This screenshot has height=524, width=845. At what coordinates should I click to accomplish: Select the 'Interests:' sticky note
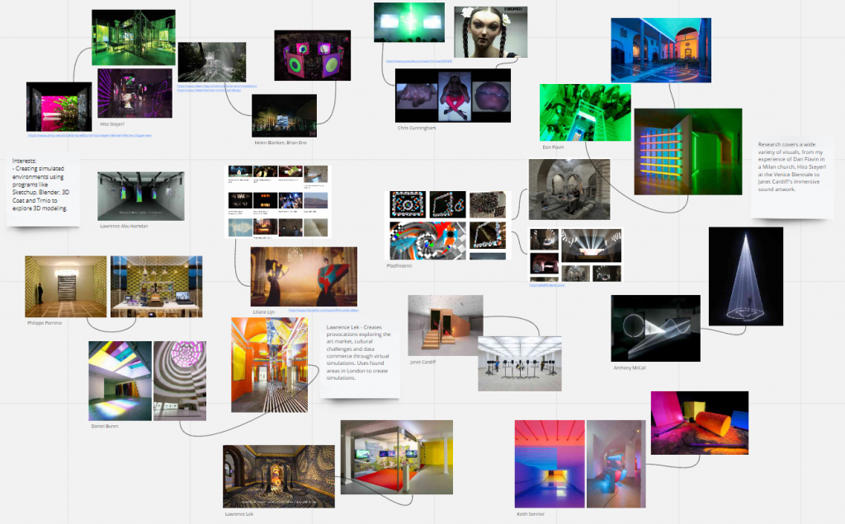pyautogui.click(x=44, y=189)
